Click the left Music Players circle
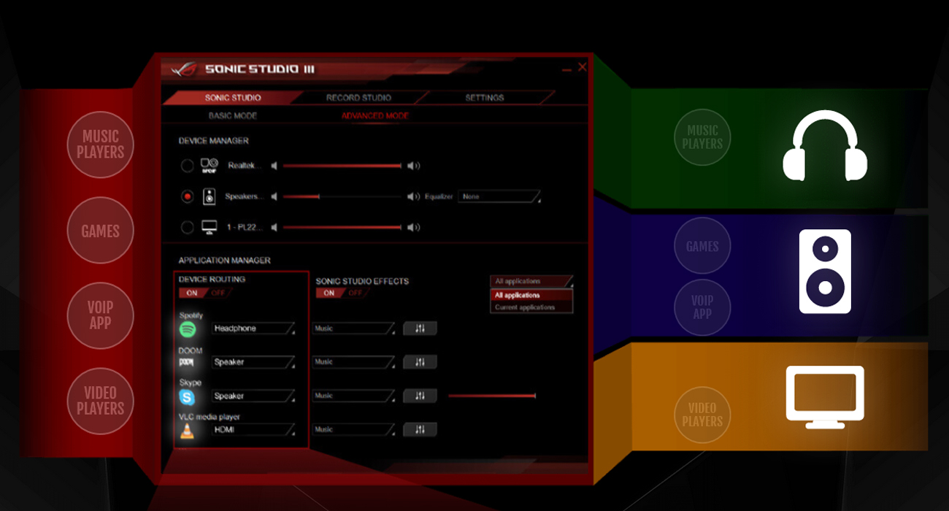This screenshot has height=511, width=949. tap(101, 145)
